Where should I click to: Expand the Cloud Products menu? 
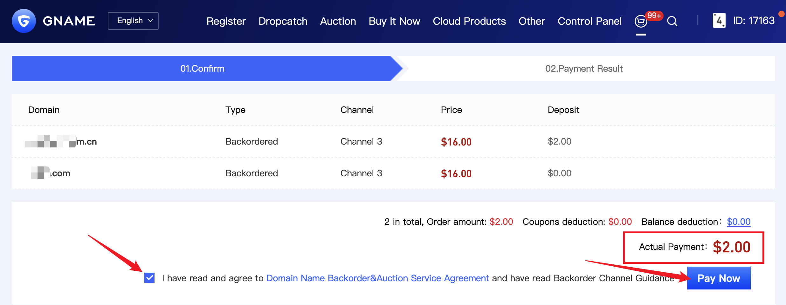click(469, 21)
